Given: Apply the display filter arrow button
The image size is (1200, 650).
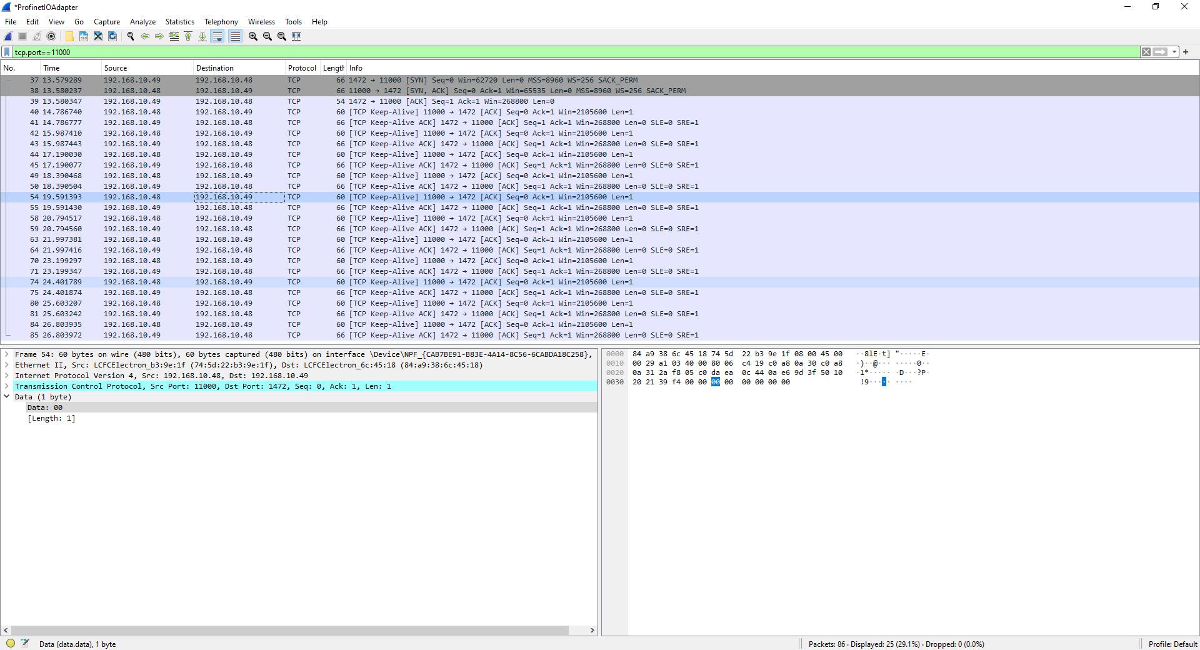Looking at the screenshot, I should tap(1161, 52).
